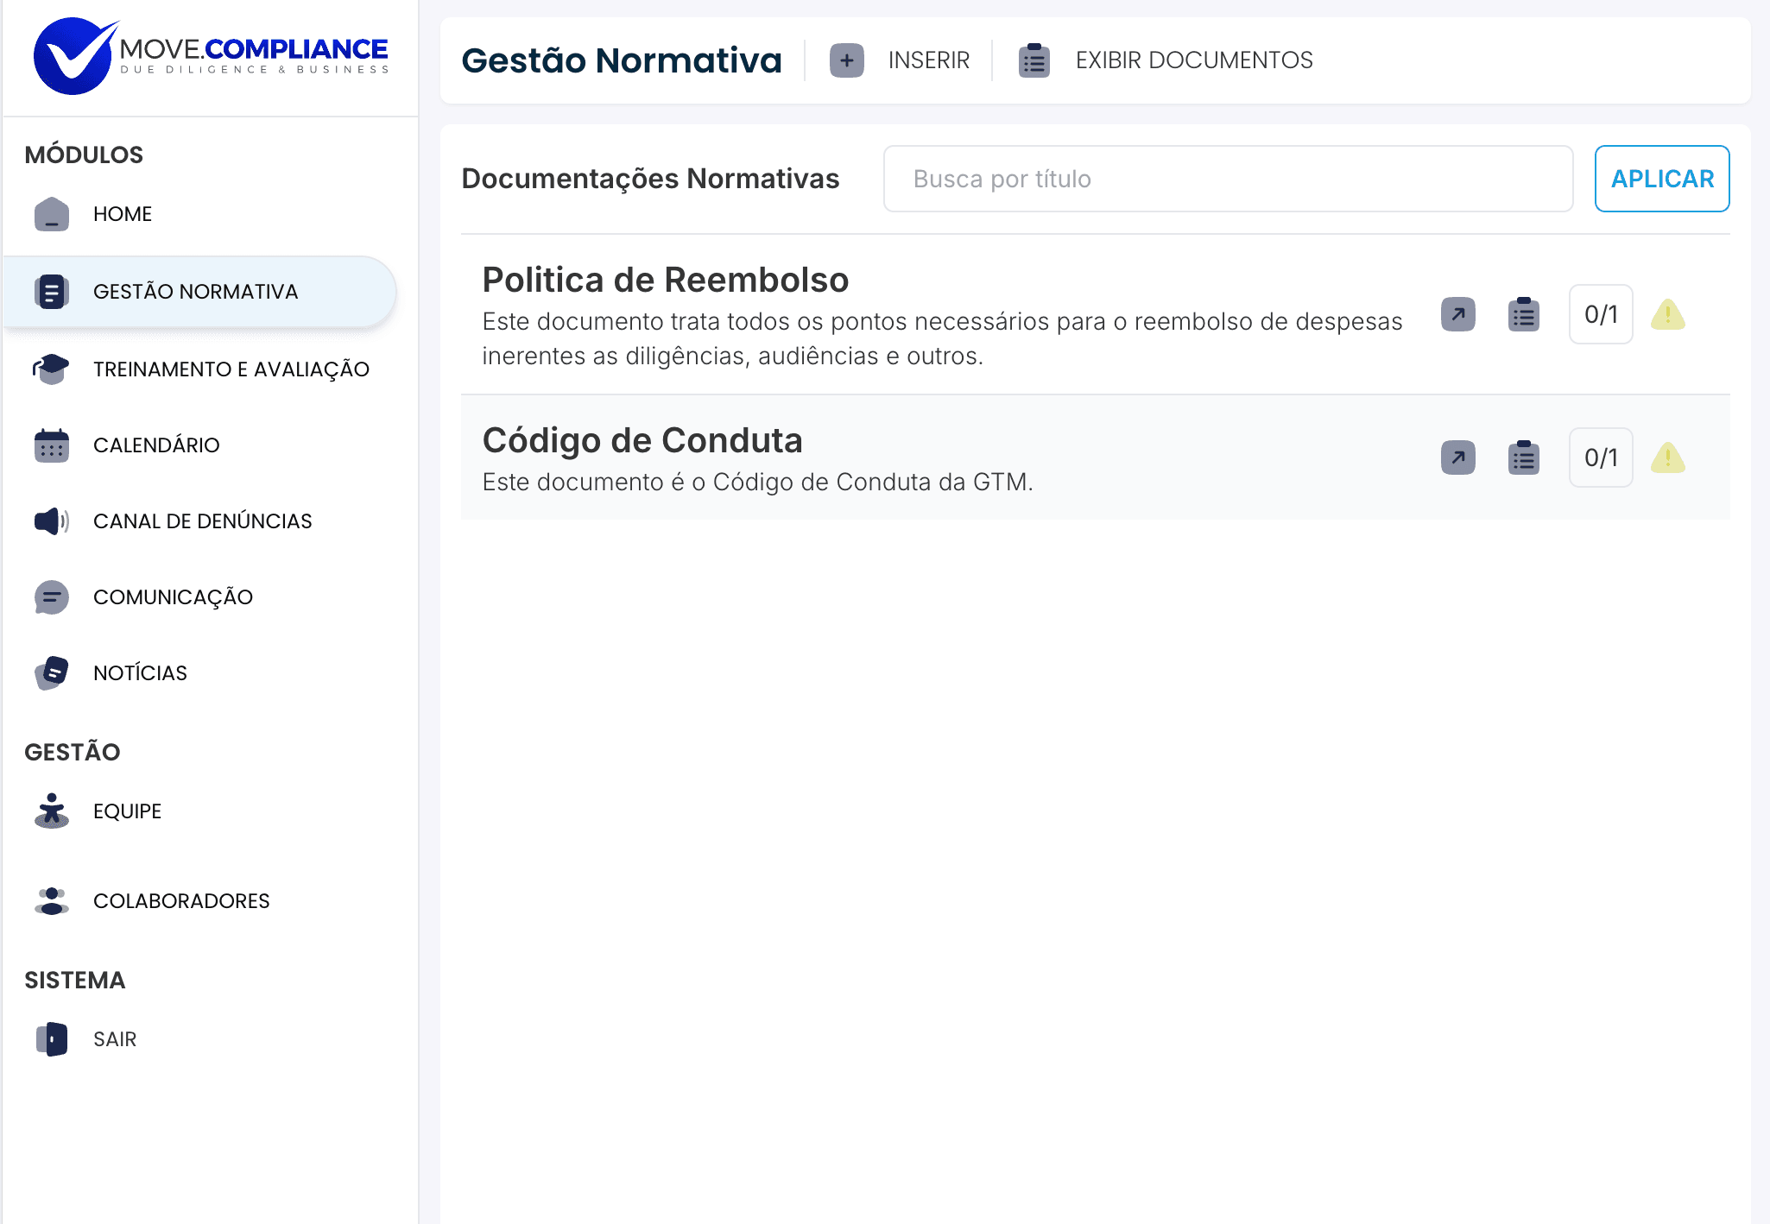
Task: Open the Calendário module
Action: point(156,445)
